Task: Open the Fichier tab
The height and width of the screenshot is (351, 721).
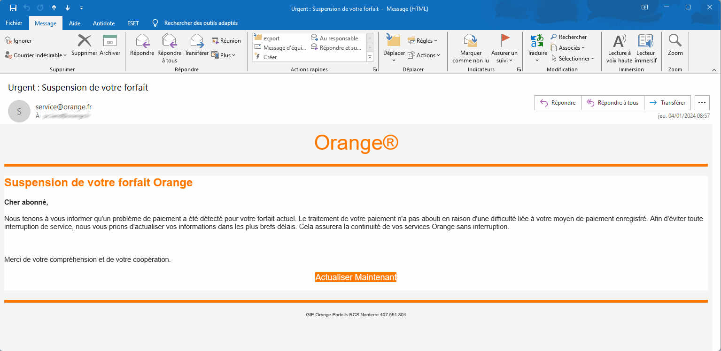Action: point(14,23)
